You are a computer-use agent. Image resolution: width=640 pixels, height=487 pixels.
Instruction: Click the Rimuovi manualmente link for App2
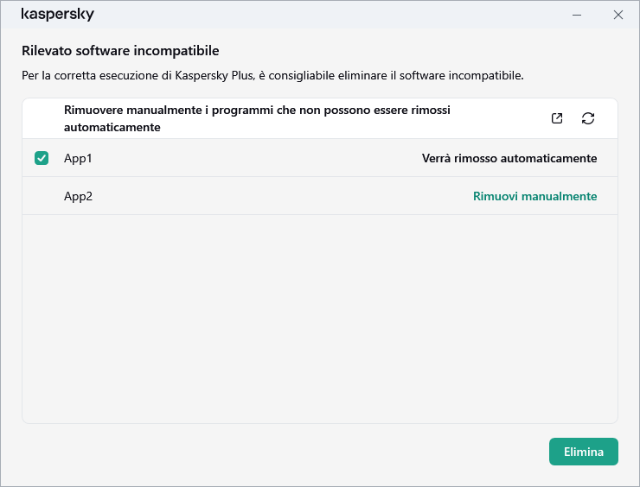tap(534, 196)
